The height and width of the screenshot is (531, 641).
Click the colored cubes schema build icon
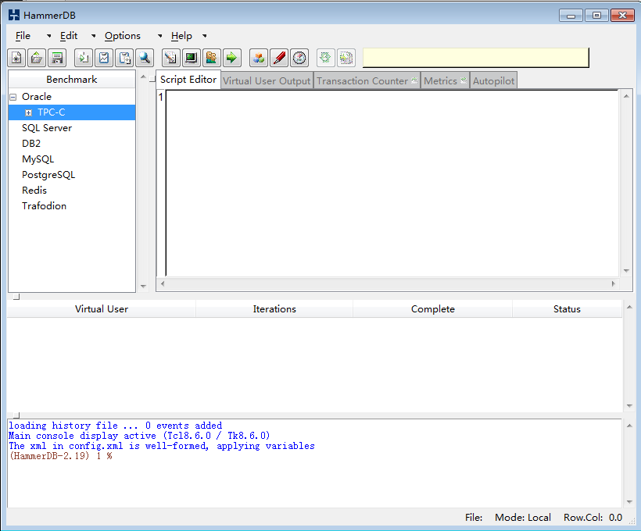259,58
